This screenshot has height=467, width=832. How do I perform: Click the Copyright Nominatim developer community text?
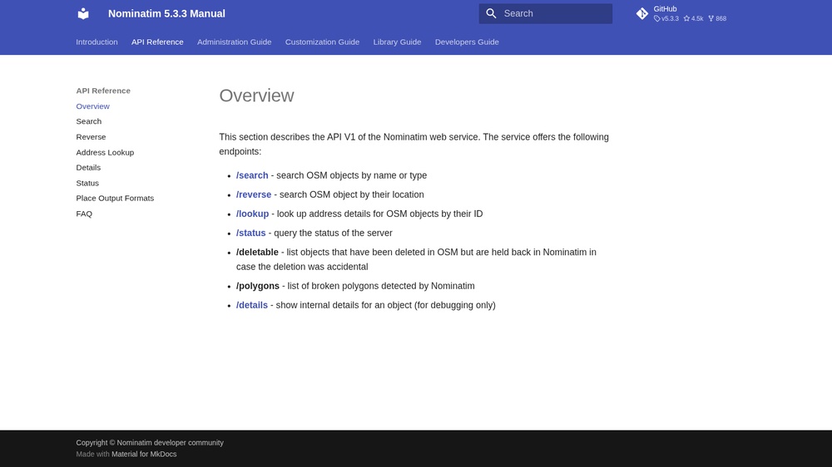tap(150, 443)
